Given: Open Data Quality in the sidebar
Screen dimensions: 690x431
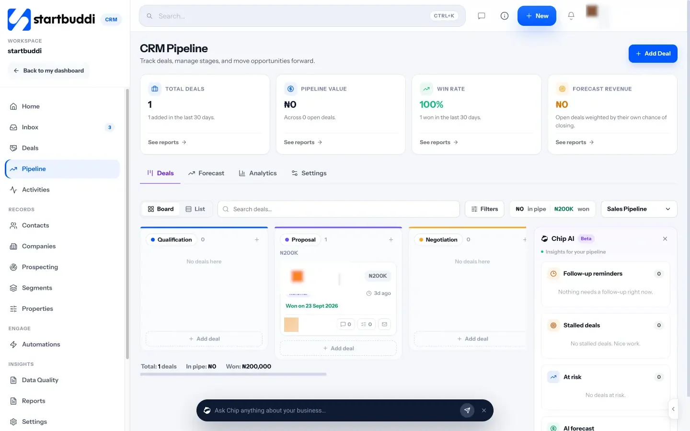Looking at the screenshot, I should (x=62, y=380).
